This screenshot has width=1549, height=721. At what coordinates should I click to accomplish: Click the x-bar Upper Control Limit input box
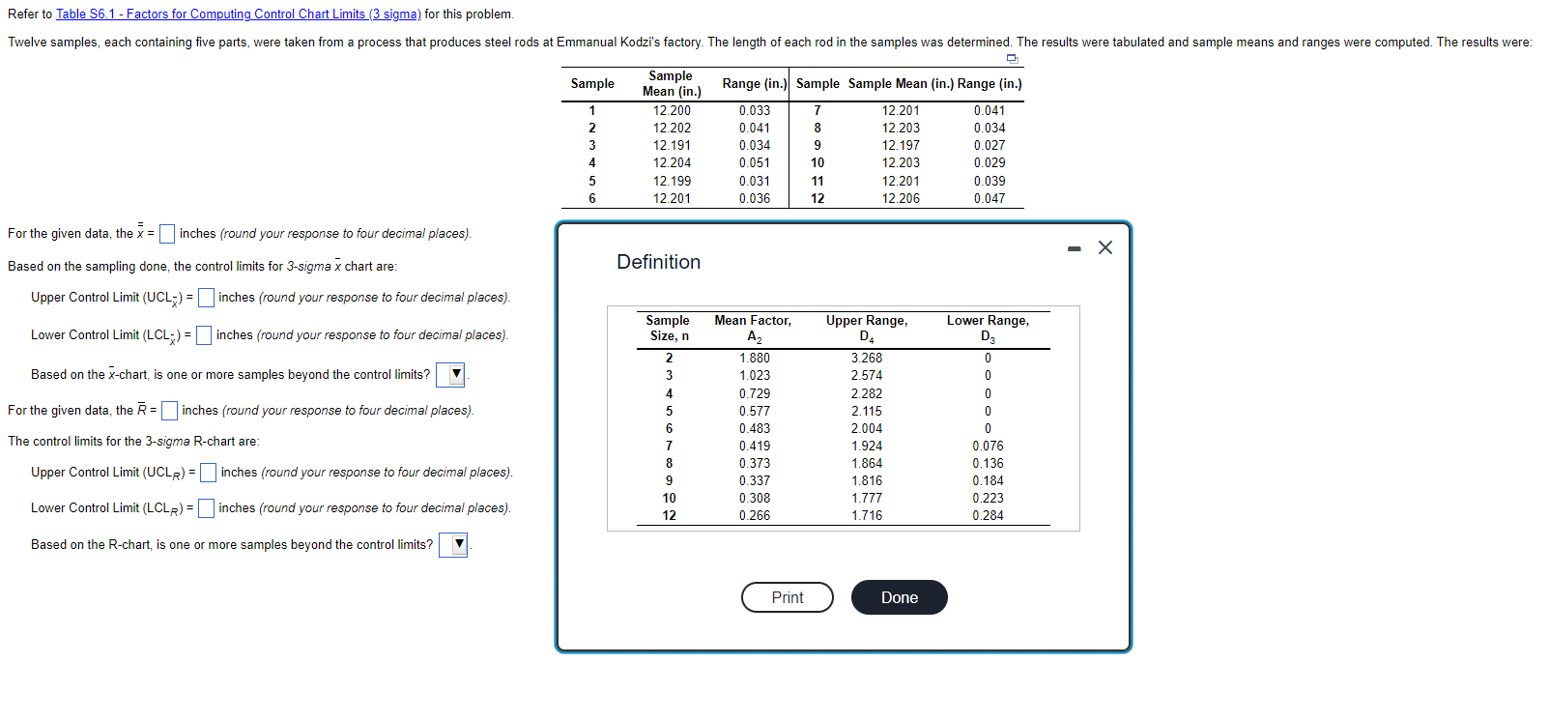206,298
